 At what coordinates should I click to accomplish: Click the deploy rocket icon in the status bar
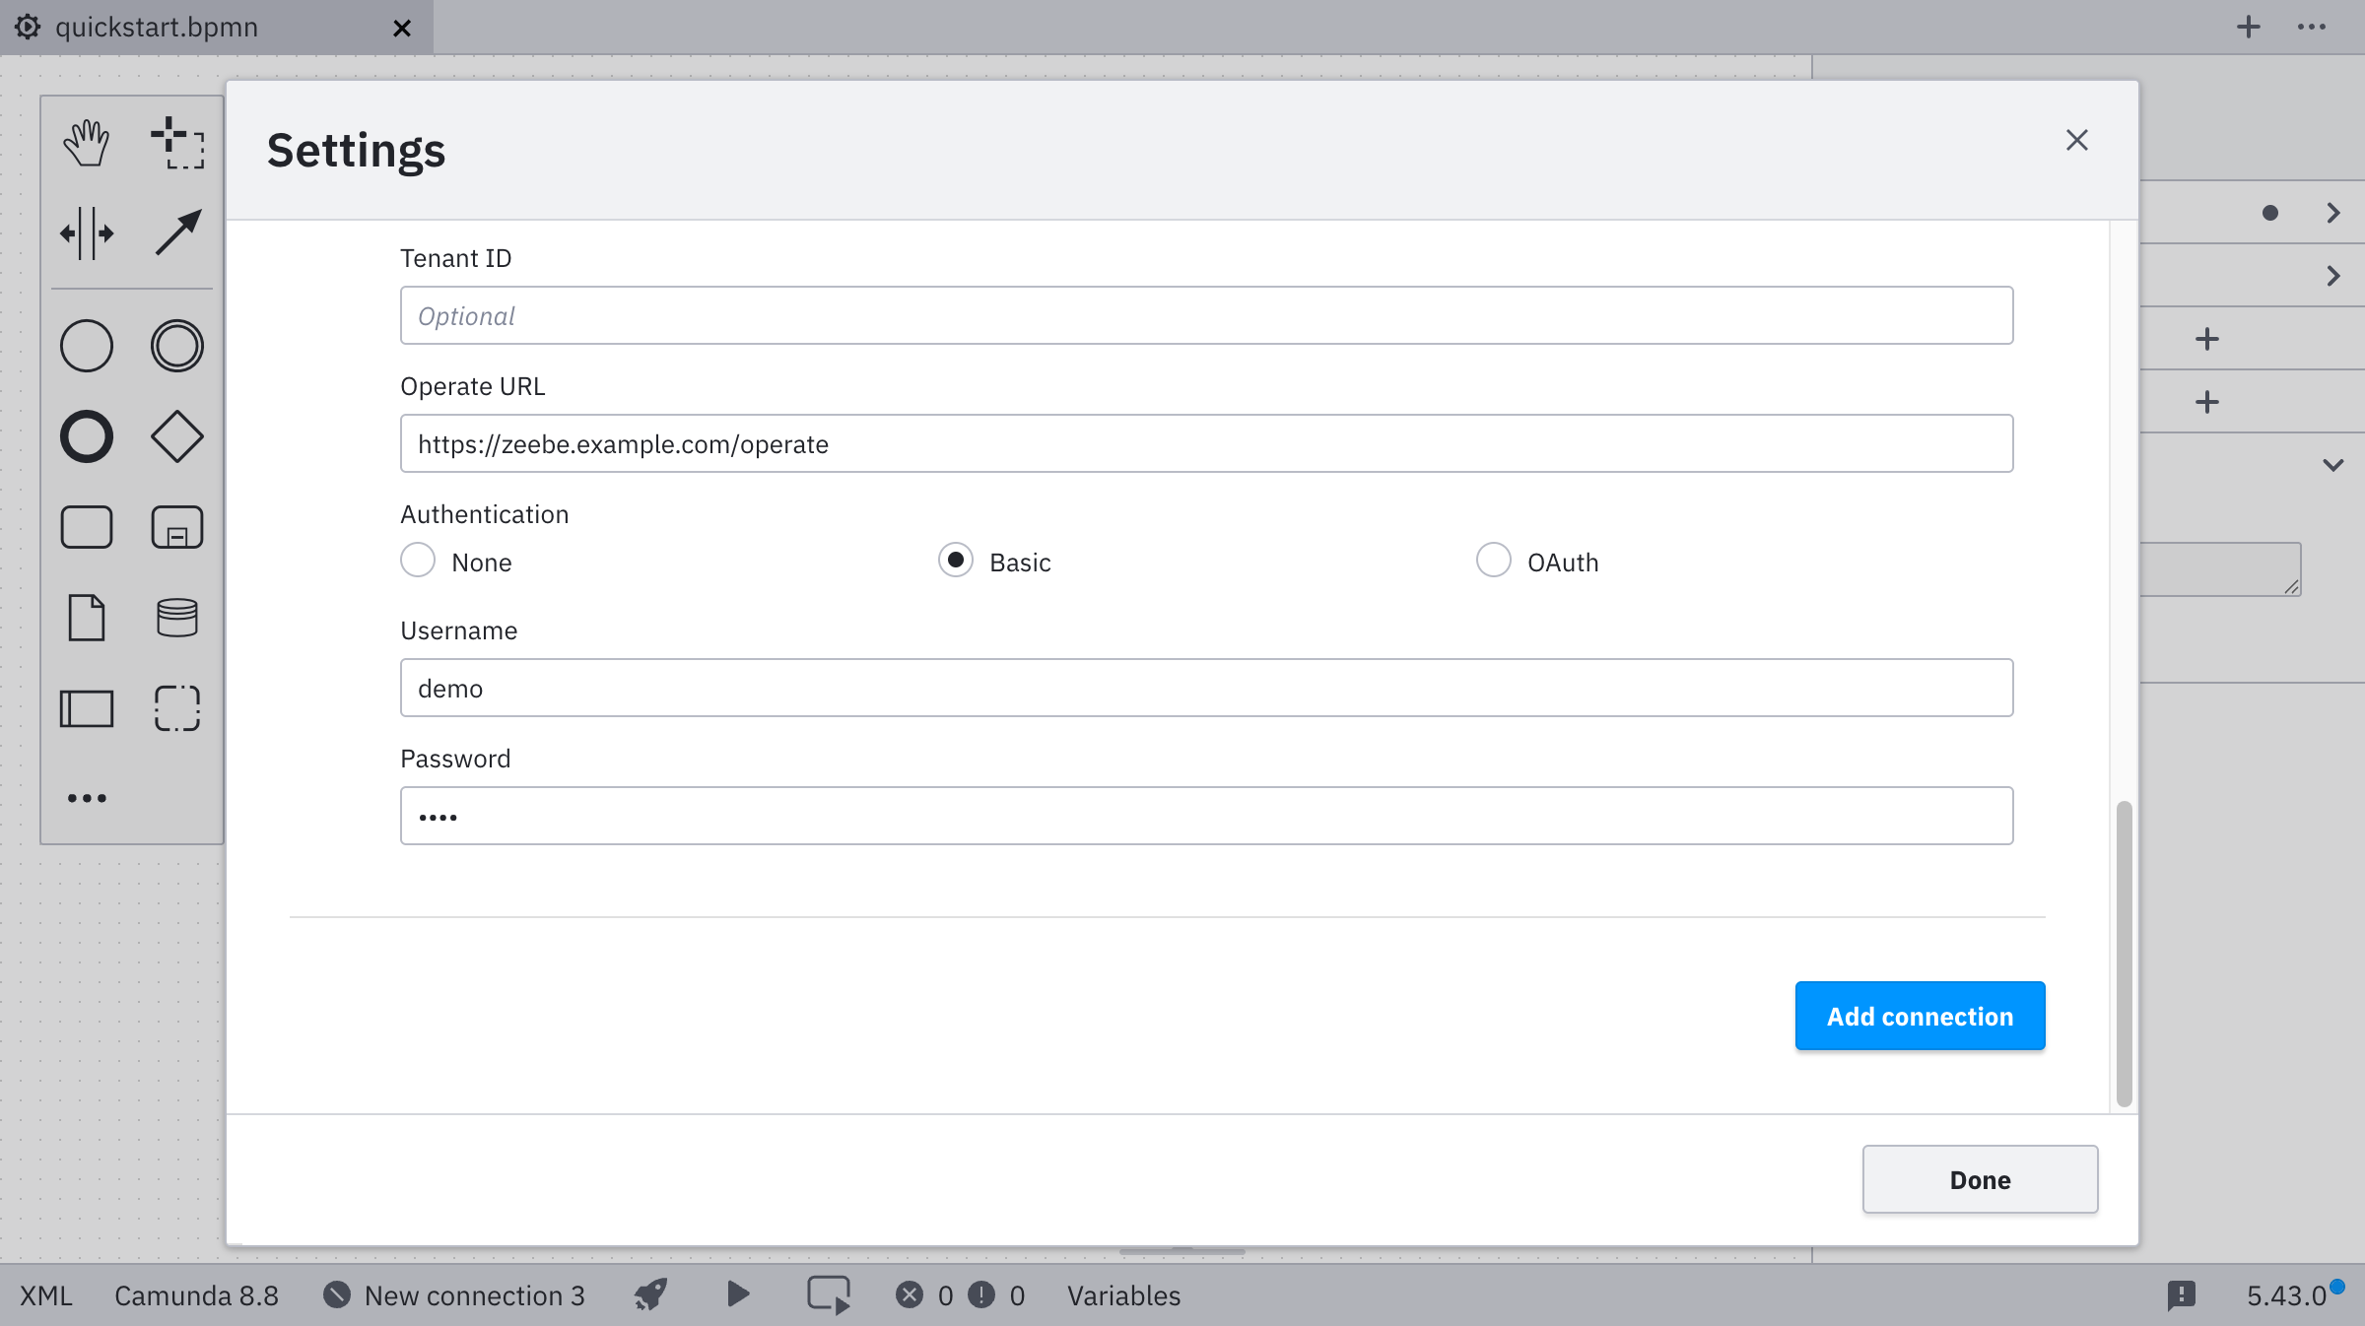coord(649,1295)
